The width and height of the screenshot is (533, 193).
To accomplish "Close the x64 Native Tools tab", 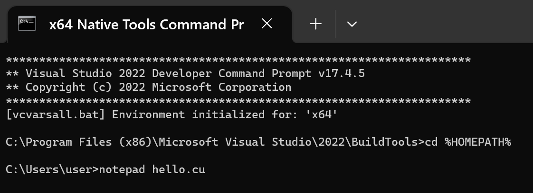I will point(267,24).
